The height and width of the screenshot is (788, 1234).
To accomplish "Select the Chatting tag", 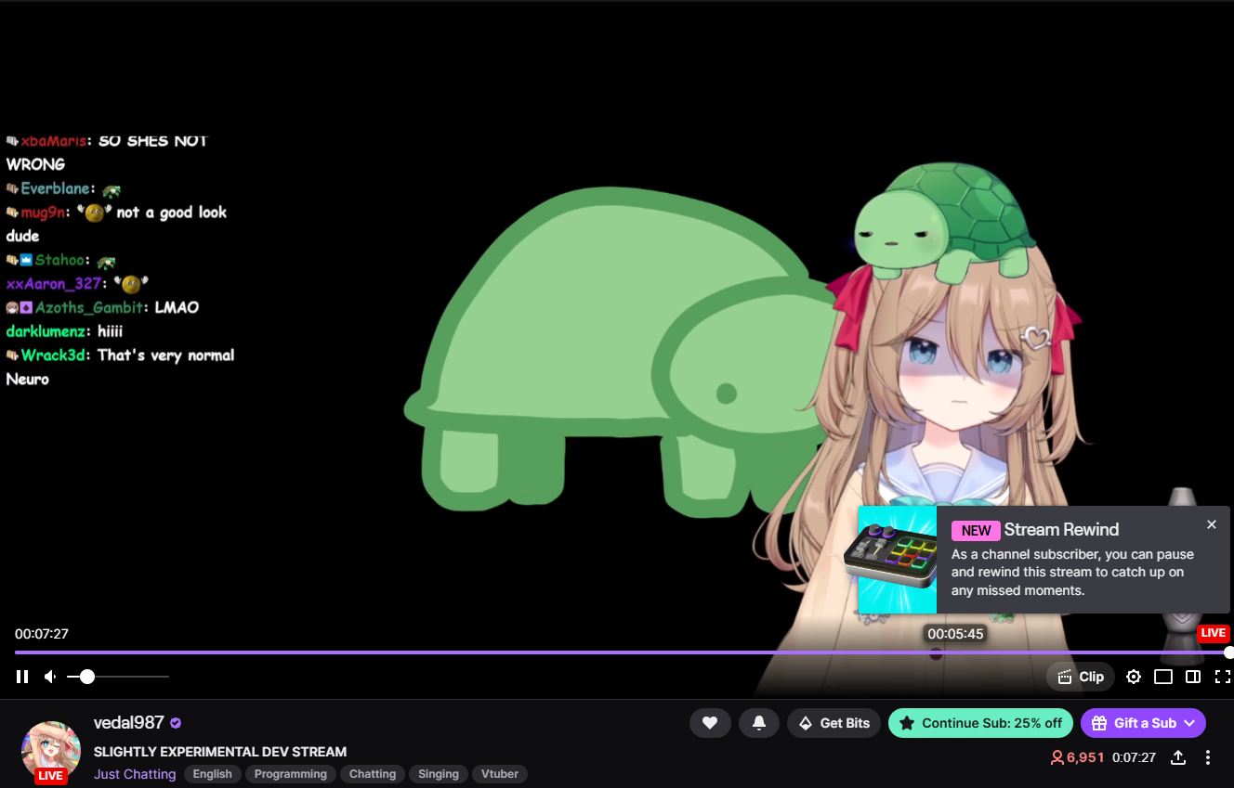I will (x=373, y=774).
